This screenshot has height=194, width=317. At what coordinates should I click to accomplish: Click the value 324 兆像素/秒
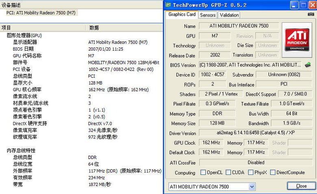(103, 130)
